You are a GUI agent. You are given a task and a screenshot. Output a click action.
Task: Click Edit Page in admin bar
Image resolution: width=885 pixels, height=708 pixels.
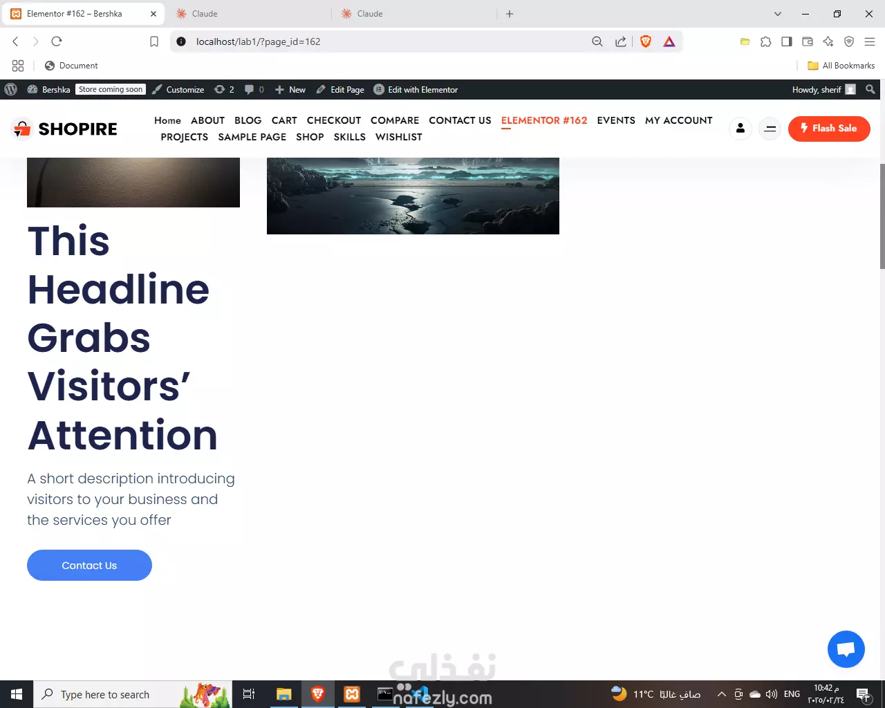(x=340, y=89)
